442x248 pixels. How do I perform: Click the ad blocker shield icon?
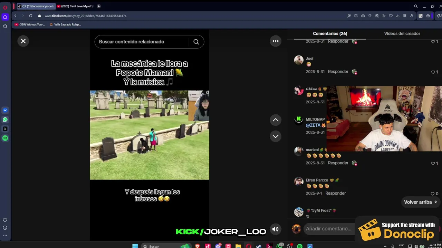coord(370,16)
